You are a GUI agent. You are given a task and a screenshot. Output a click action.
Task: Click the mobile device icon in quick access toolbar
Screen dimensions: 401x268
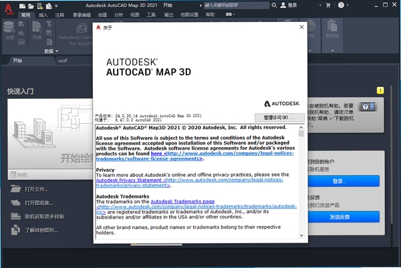tap(39, 5)
